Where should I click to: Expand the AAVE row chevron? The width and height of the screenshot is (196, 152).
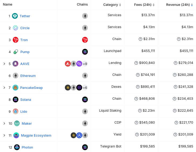[x=4, y=64]
